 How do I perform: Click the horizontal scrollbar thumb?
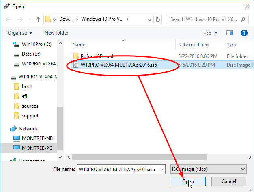pyautogui.click(x=139, y=157)
